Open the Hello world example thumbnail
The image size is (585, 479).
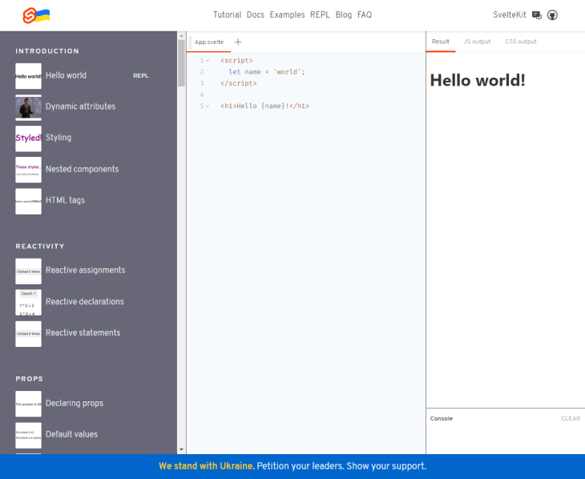tap(28, 76)
